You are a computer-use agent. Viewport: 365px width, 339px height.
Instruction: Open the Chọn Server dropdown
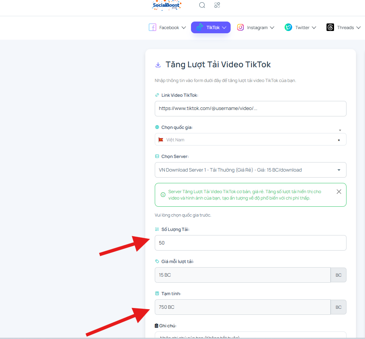click(x=251, y=170)
